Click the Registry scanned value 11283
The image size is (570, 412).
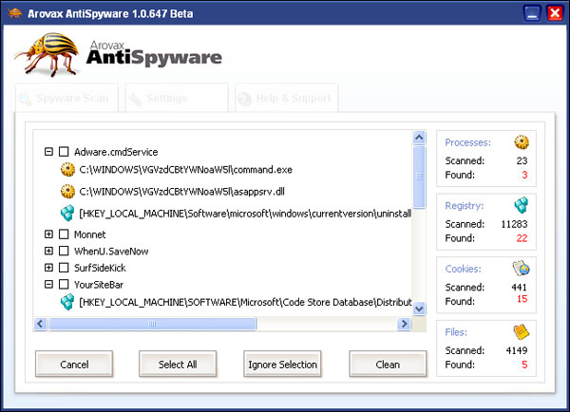point(514,224)
